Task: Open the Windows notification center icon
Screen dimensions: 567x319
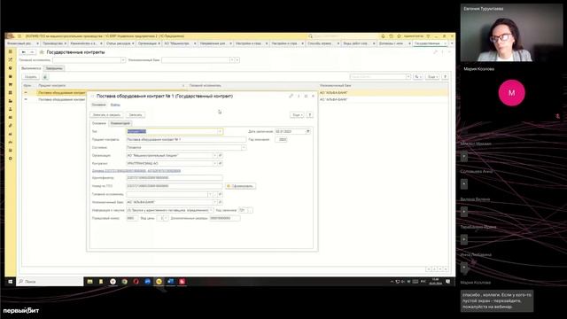Action: tap(447, 281)
